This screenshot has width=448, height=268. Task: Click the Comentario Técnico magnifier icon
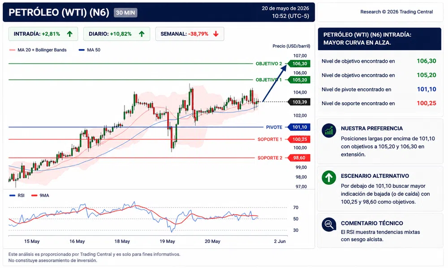point(329,225)
